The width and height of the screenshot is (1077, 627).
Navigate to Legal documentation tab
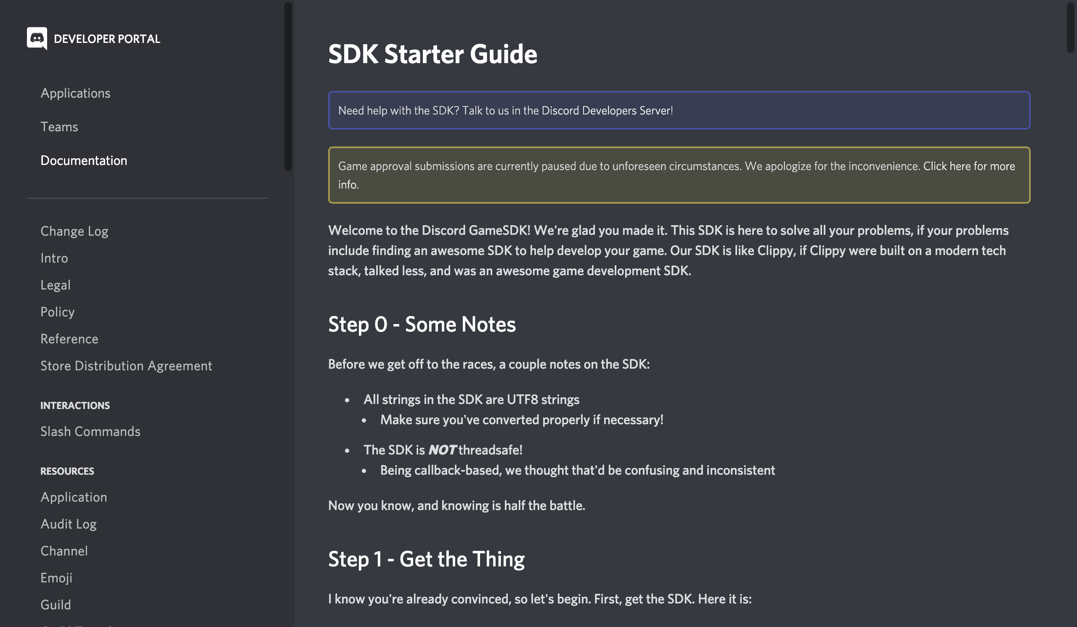click(55, 285)
